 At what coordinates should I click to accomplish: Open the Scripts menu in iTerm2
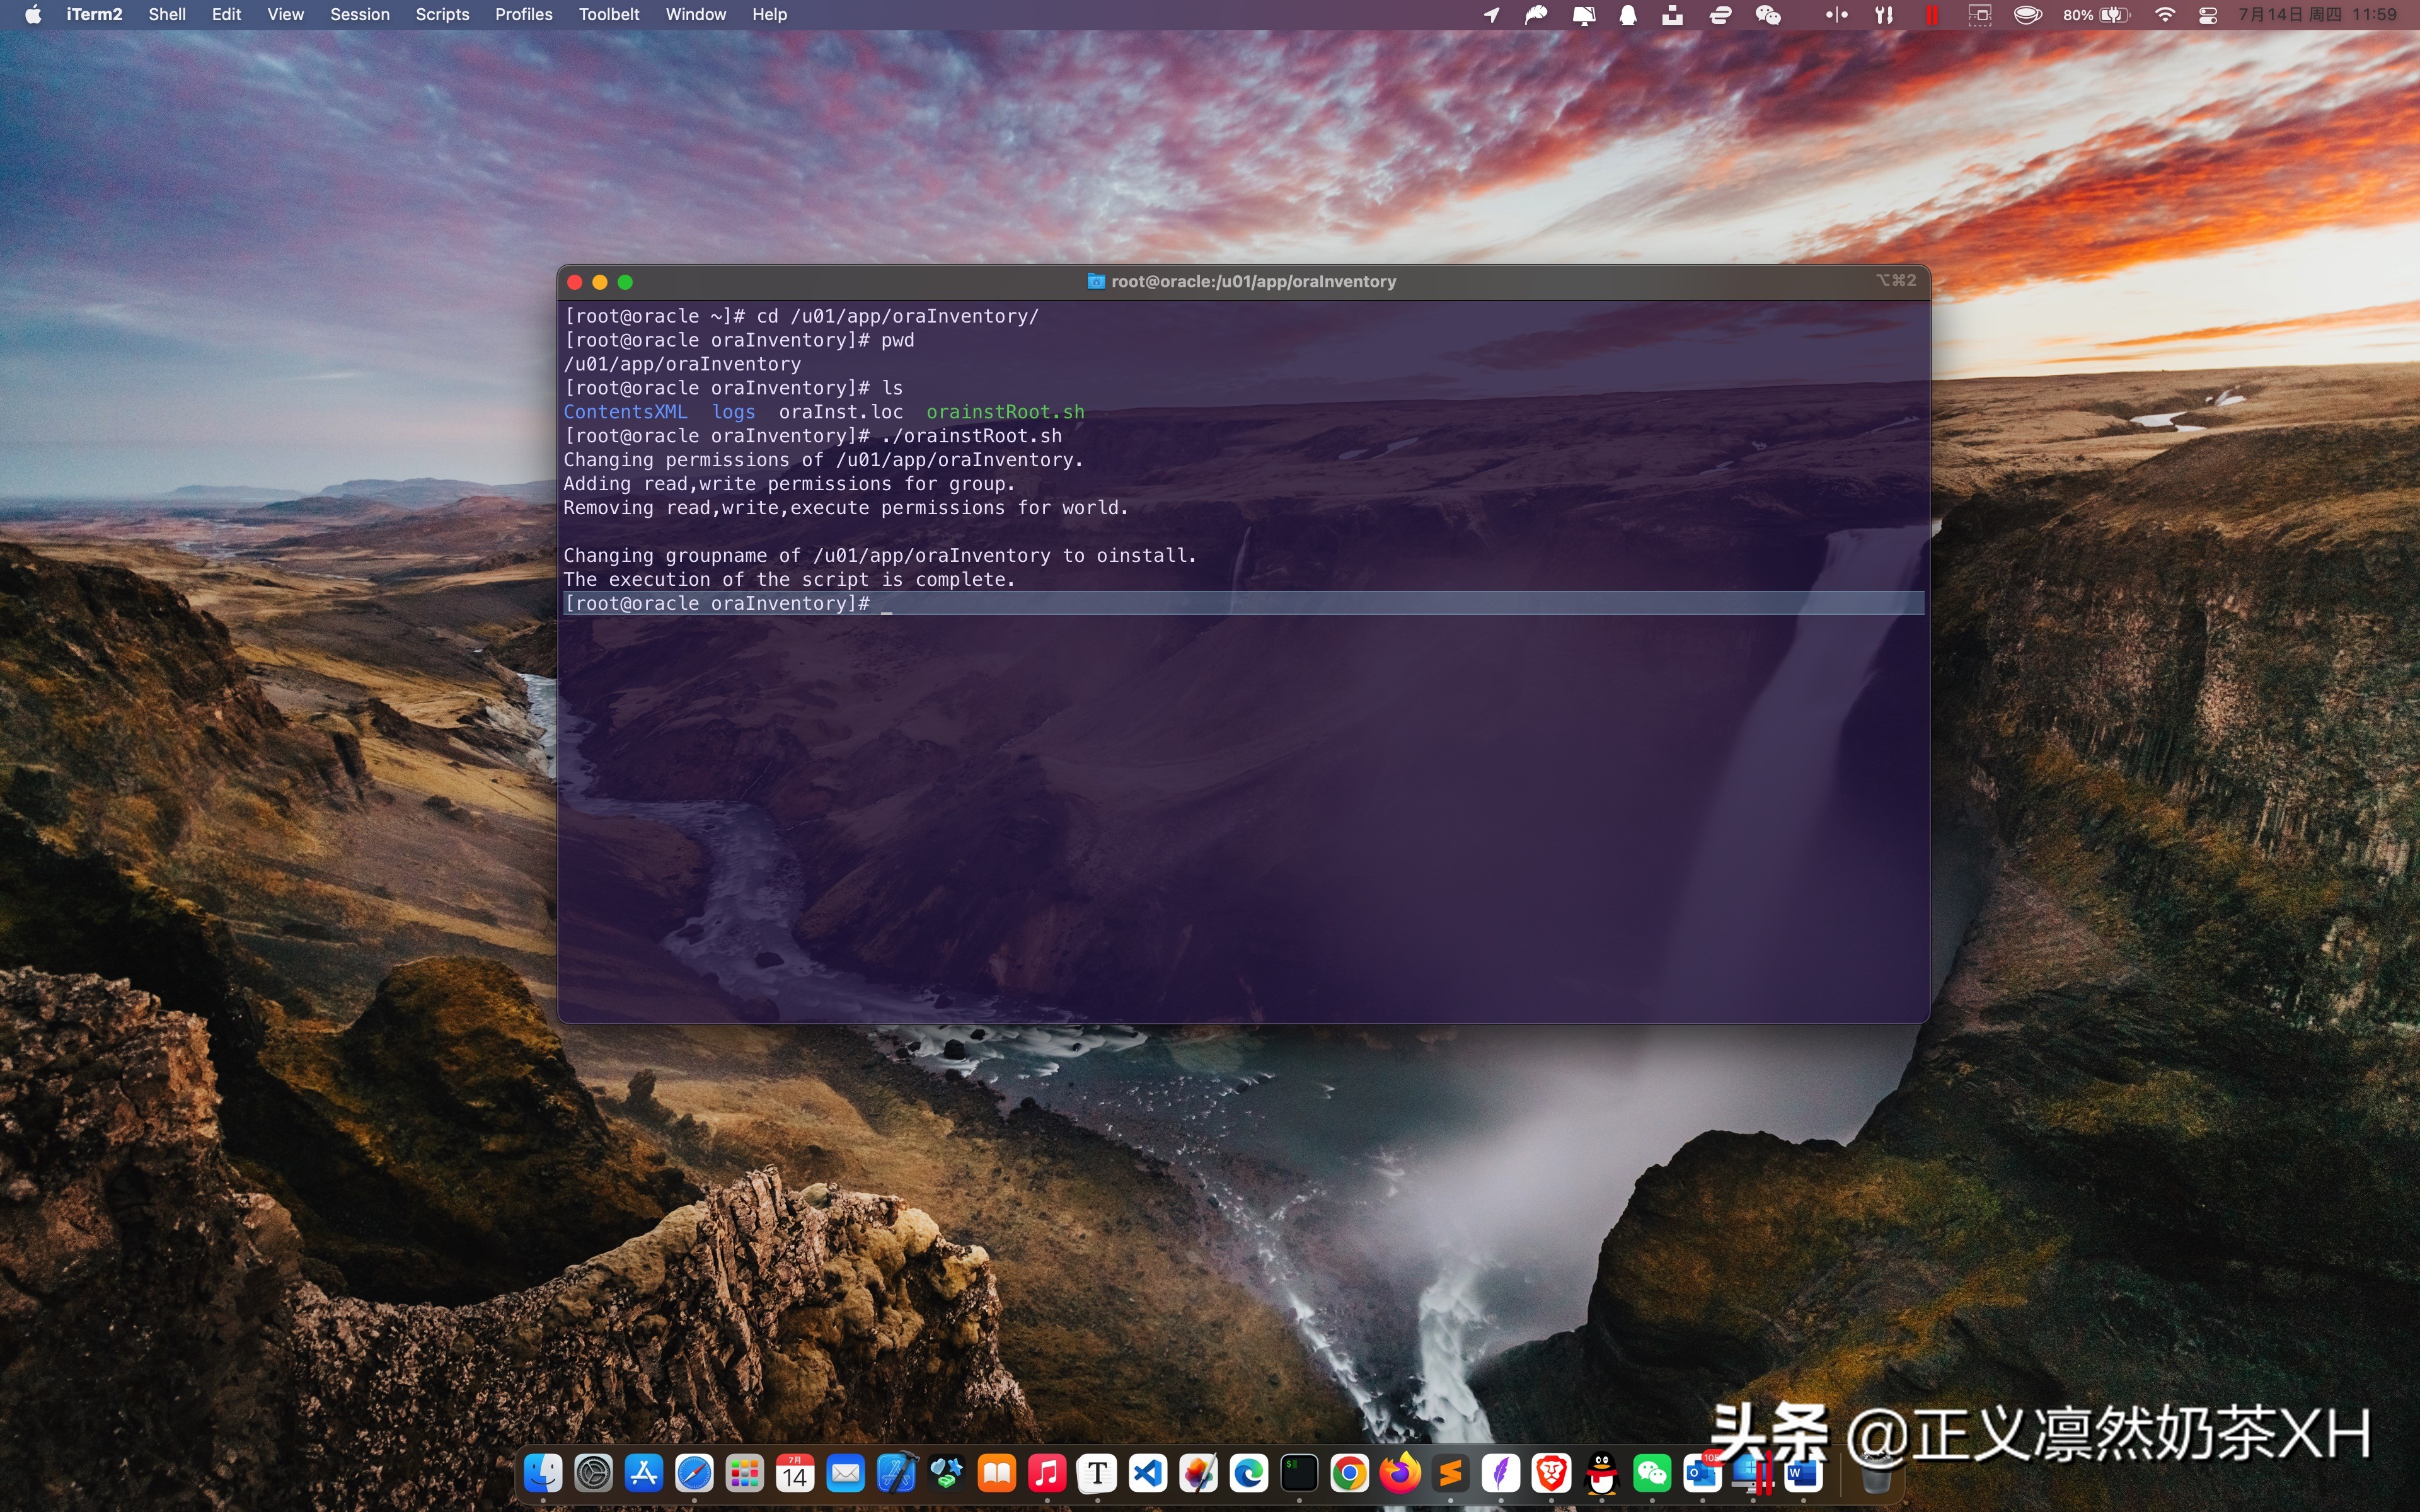442,14
